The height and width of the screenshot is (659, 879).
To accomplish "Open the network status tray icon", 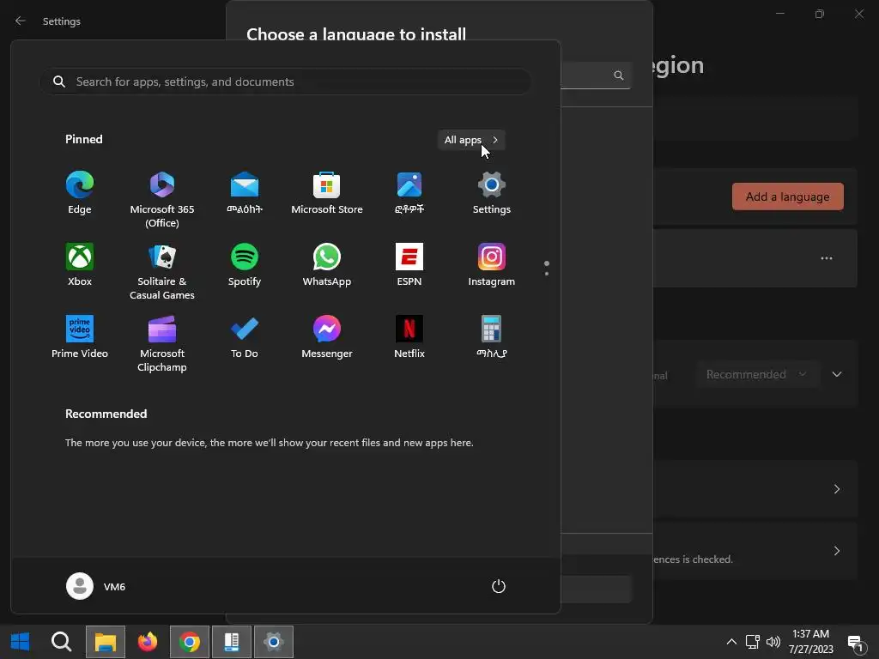I will tap(752, 642).
